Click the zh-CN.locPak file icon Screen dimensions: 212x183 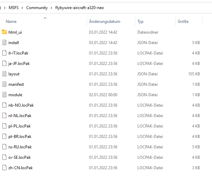4,168
